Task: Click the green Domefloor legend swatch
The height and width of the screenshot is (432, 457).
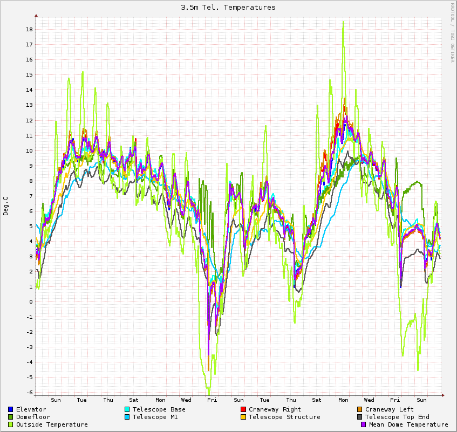Action: [x=11, y=417]
